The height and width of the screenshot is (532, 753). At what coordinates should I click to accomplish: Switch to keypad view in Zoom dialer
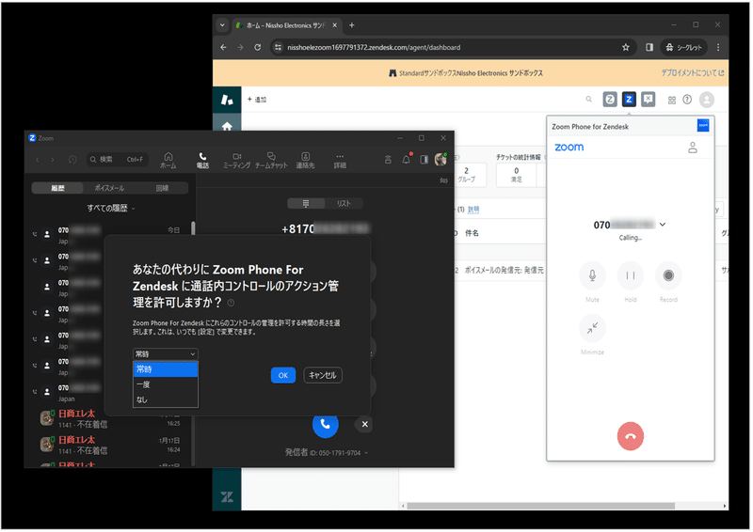[x=307, y=204]
